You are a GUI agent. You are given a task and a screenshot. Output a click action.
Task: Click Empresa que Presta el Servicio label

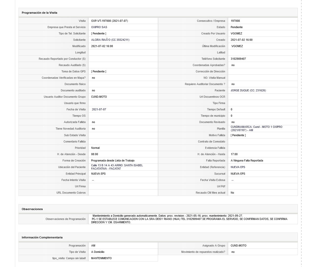[x=67, y=27]
